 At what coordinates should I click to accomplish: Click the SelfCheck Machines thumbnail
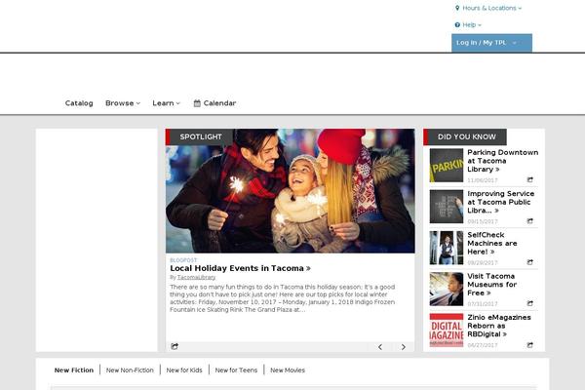pyautogui.click(x=447, y=248)
